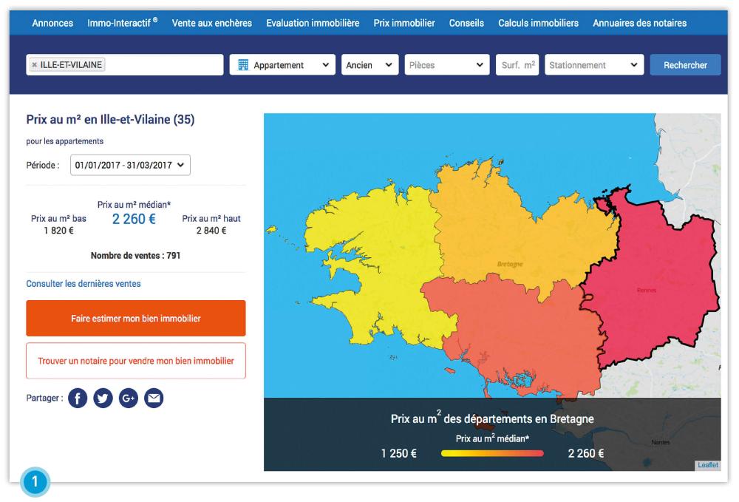739x502 pixels.
Task: Remove the ILLE-ET-VILAINE tag with x
Action: click(x=34, y=65)
